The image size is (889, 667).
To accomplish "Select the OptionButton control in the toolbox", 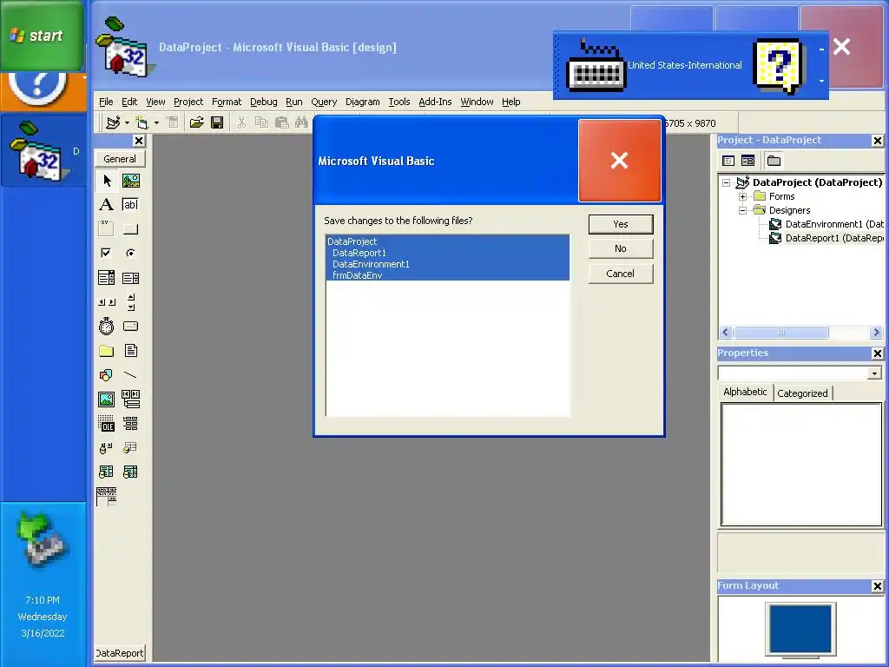I will point(131,253).
